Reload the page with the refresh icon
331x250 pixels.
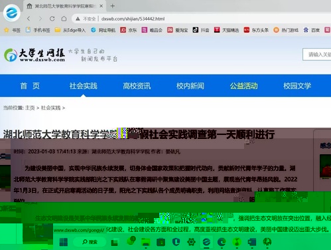tap(52, 19)
